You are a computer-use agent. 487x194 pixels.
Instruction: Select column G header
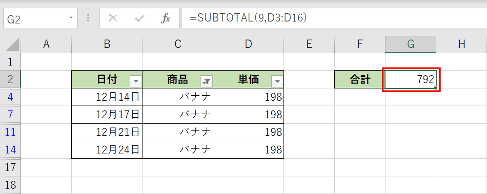pos(410,44)
